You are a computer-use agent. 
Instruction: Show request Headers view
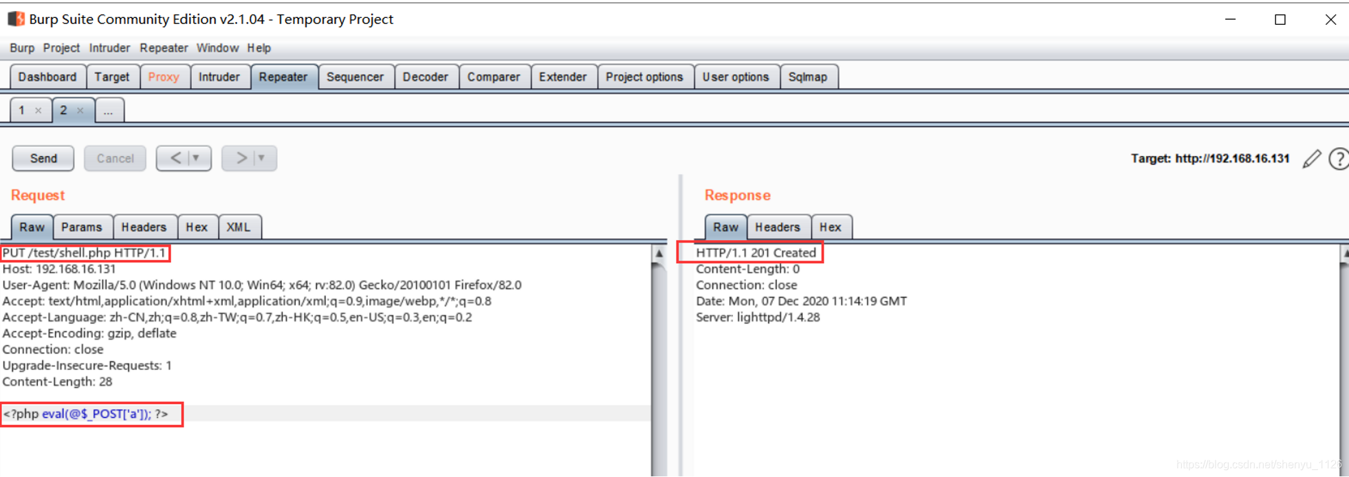(x=144, y=228)
